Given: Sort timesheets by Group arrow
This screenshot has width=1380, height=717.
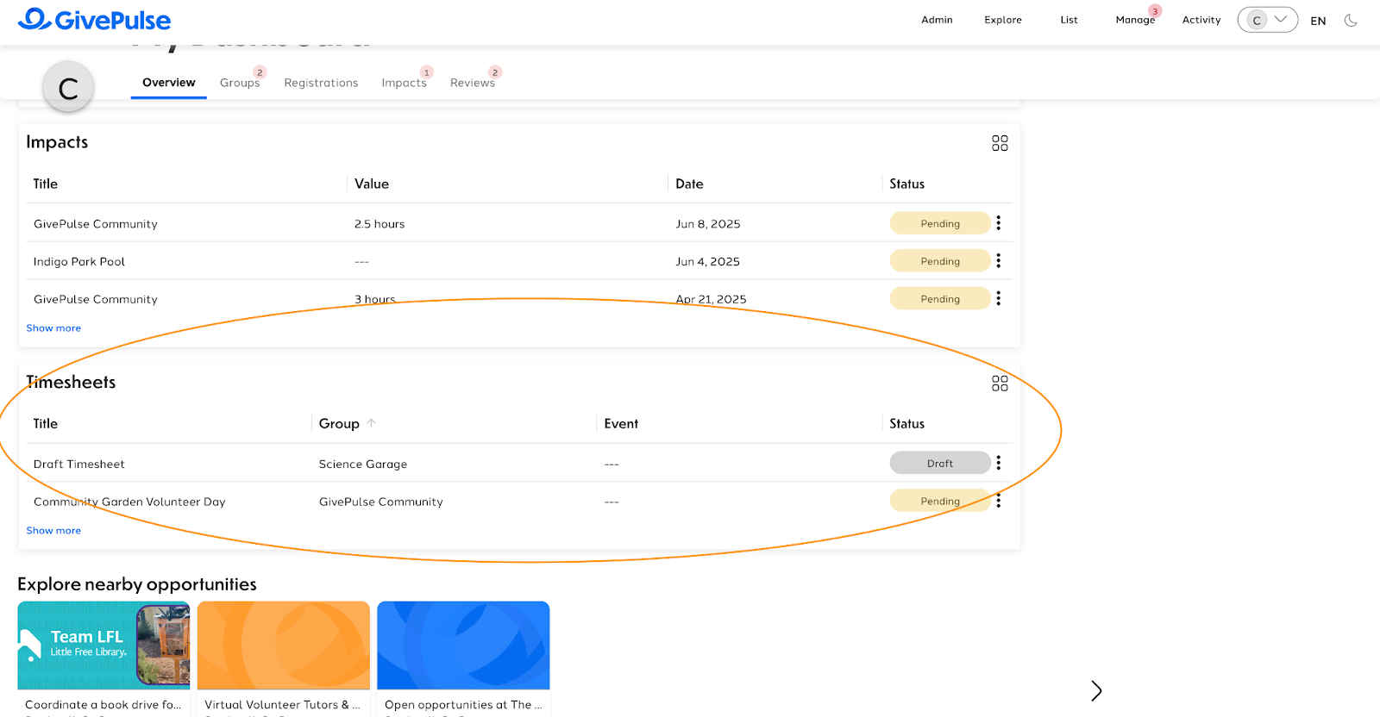Looking at the screenshot, I should [x=372, y=423].
